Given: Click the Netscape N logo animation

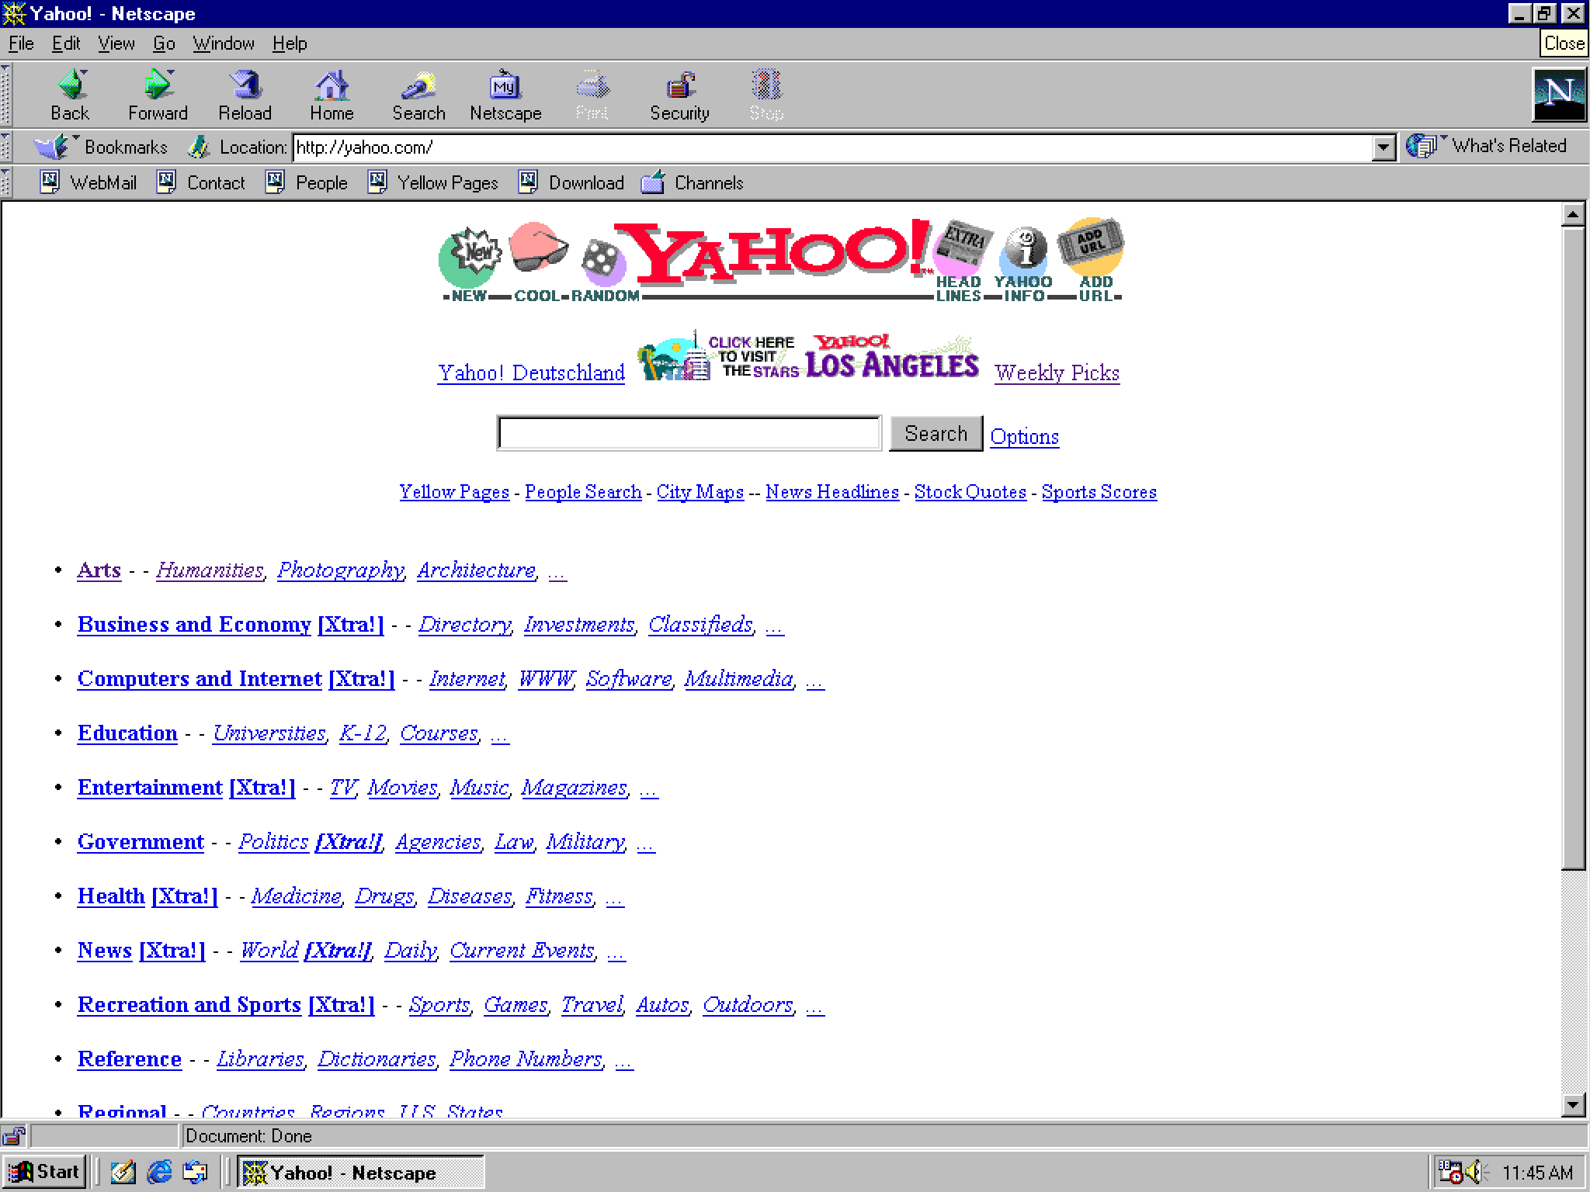Looking at the screenshot, I should click(1559, 95).
